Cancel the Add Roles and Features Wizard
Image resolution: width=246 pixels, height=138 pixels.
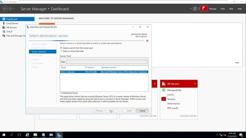pos(142,111)
